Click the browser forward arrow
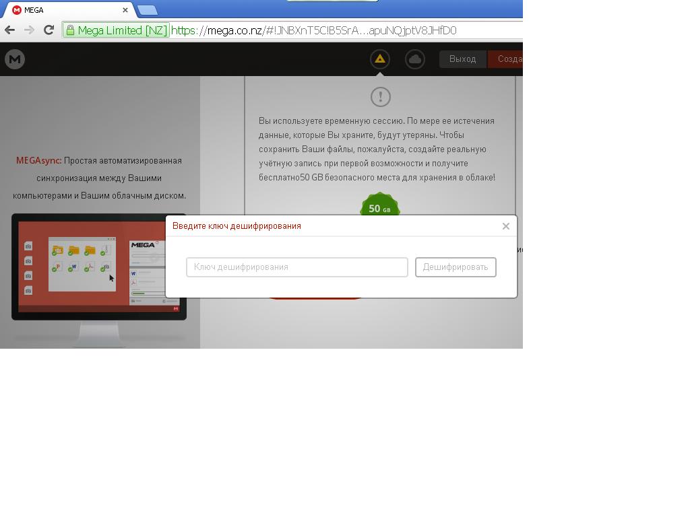 [29, 30]
